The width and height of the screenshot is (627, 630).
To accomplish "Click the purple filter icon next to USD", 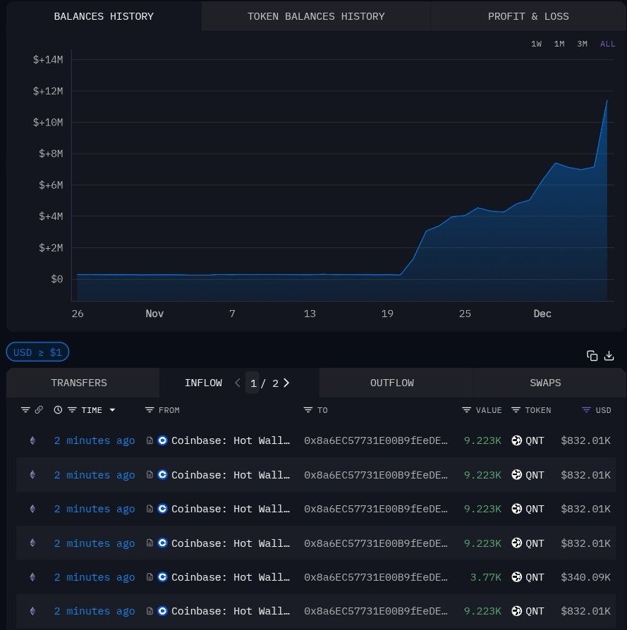I will (586, 410).
